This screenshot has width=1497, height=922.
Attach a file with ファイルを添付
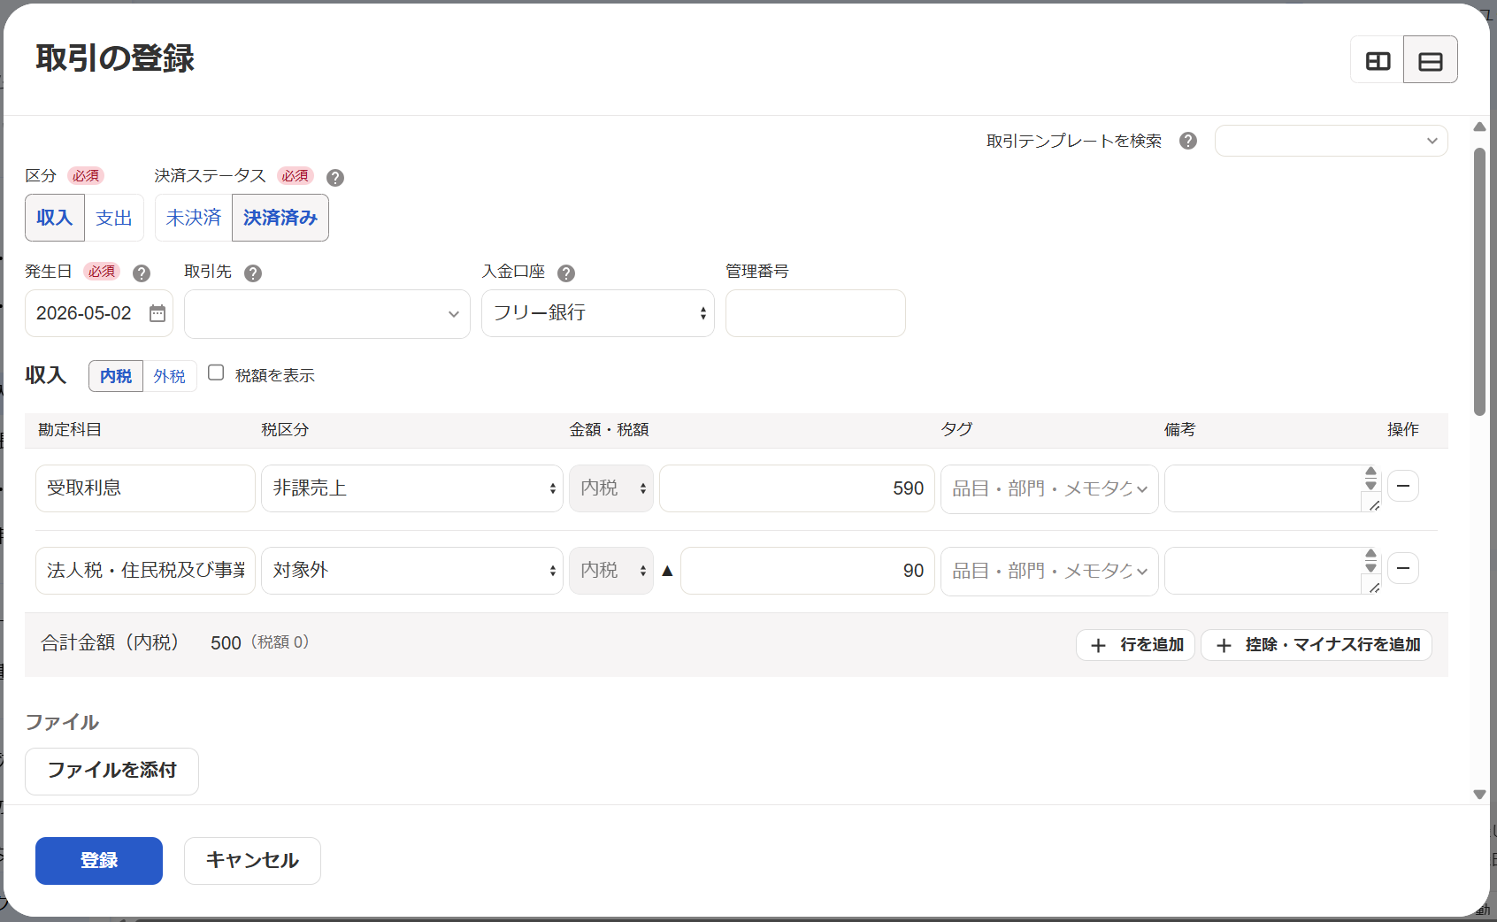111,772
